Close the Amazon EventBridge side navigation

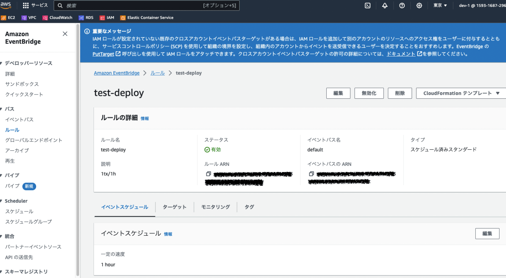pyautogui.click(x=65, y=34)
